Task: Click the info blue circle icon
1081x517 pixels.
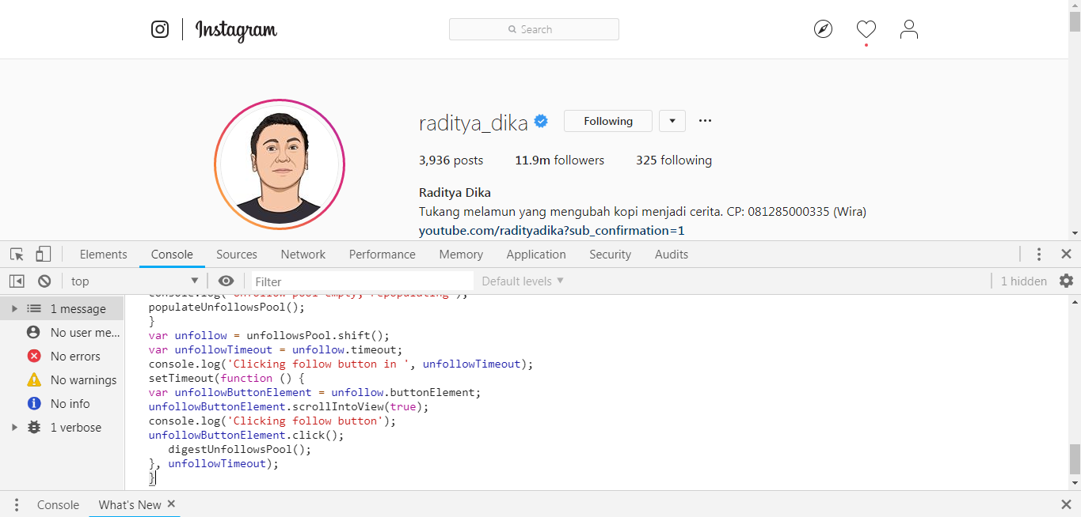Action: coord(34,403)
